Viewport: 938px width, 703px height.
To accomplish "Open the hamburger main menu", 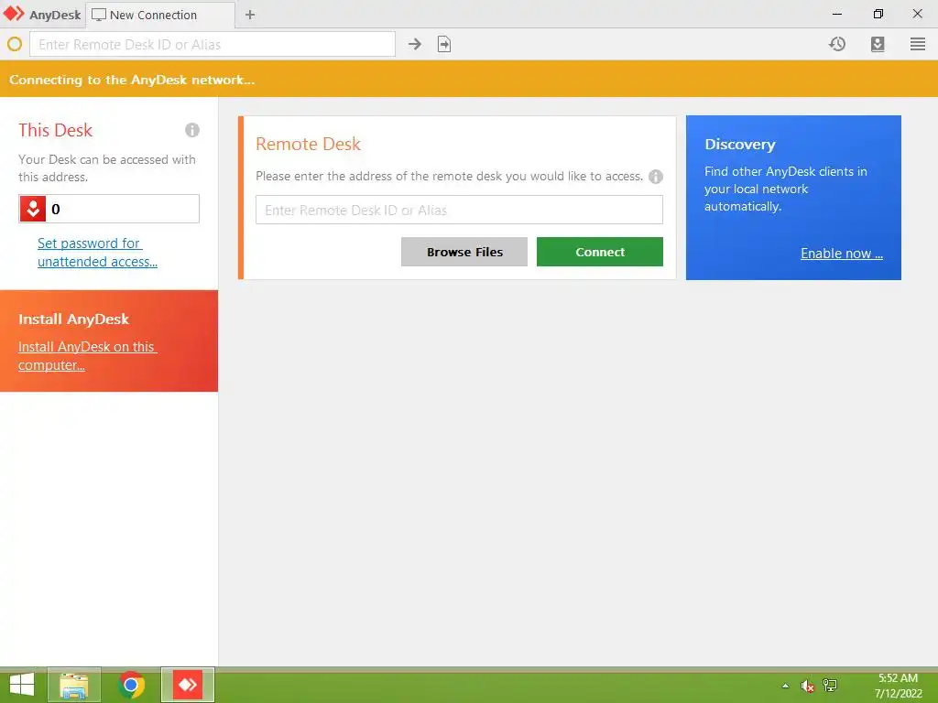I will pos(918,44).
